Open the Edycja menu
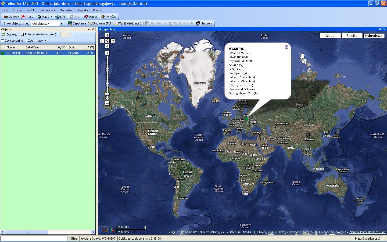This screenshot has height=242, width=387. [x=17, y=10]
